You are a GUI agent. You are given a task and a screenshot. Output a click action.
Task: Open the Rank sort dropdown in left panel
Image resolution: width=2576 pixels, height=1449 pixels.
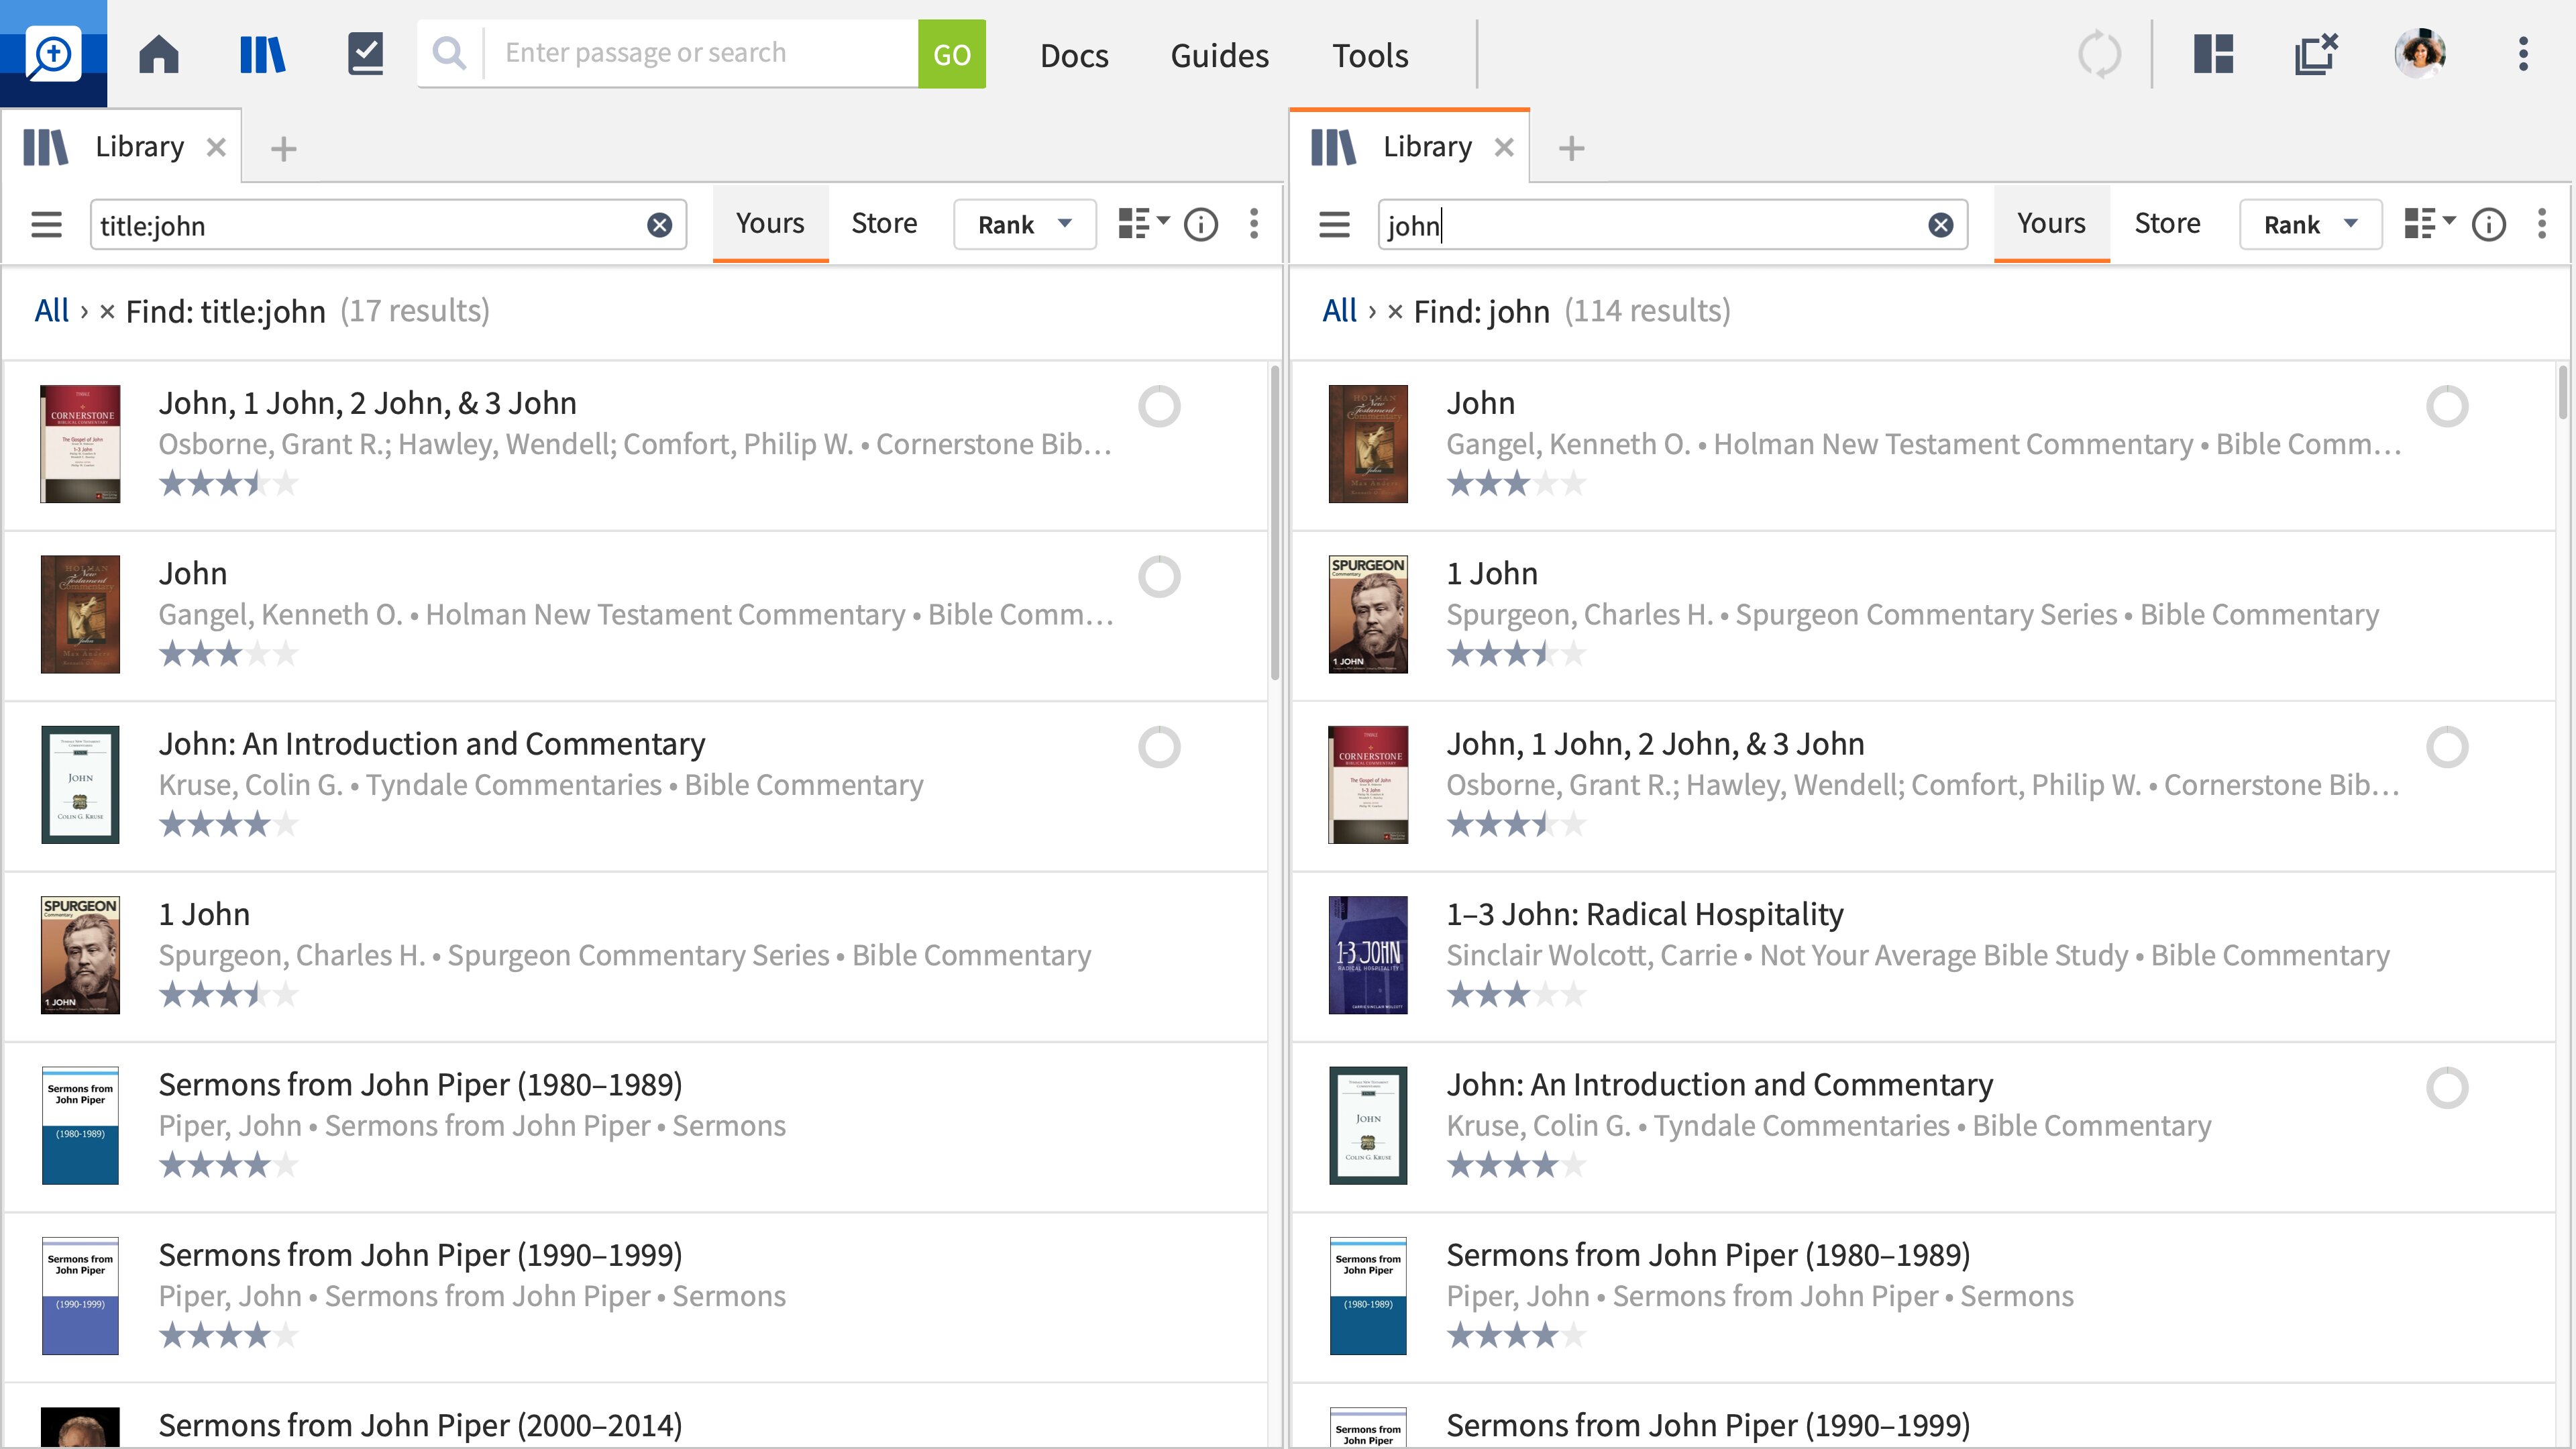(1025, 224)
